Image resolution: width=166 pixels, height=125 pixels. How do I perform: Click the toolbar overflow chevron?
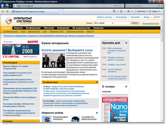(162, 10)
